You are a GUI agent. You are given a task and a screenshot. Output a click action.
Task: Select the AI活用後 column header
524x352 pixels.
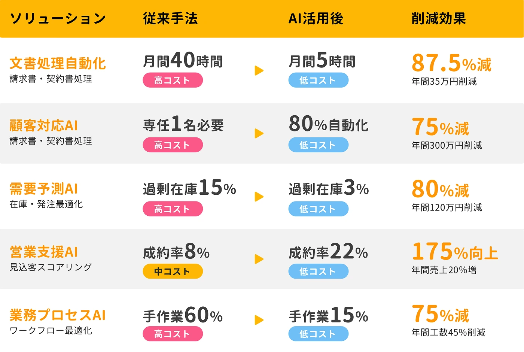click(x=316, y=19)
